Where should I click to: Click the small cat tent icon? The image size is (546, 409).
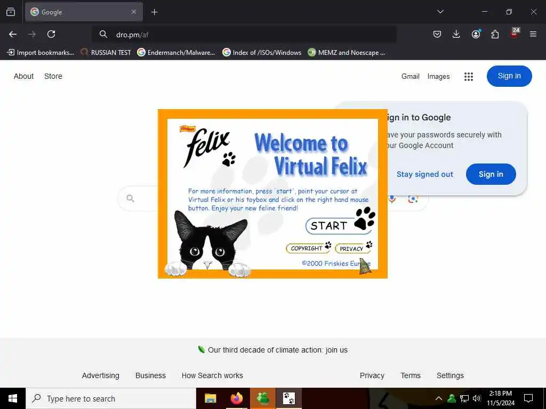[365, 266]
